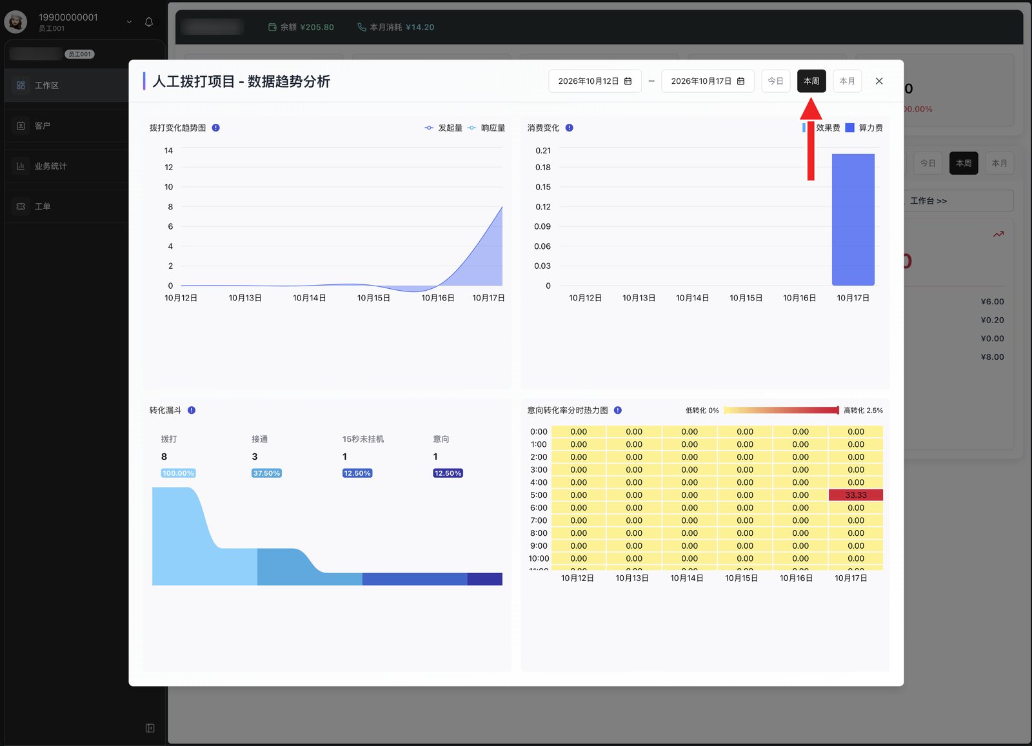1032x746 pixels.
Task: Expand the account dropdown chevron
Action: point(129,22)
